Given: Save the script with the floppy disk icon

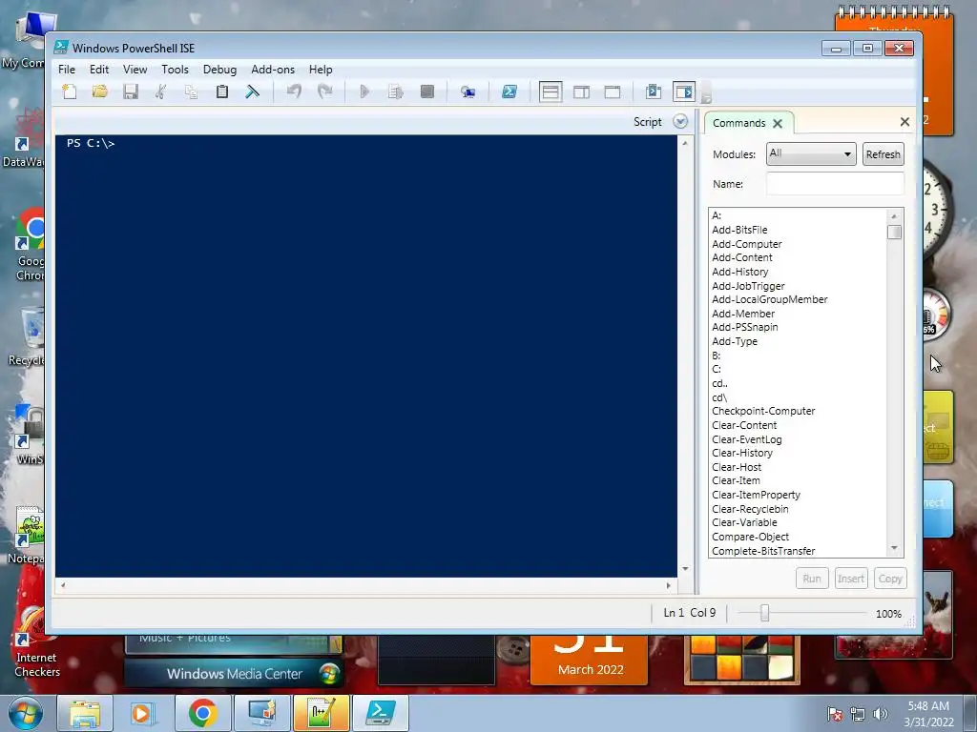Looking at the screenshot, I should point(130,92).
